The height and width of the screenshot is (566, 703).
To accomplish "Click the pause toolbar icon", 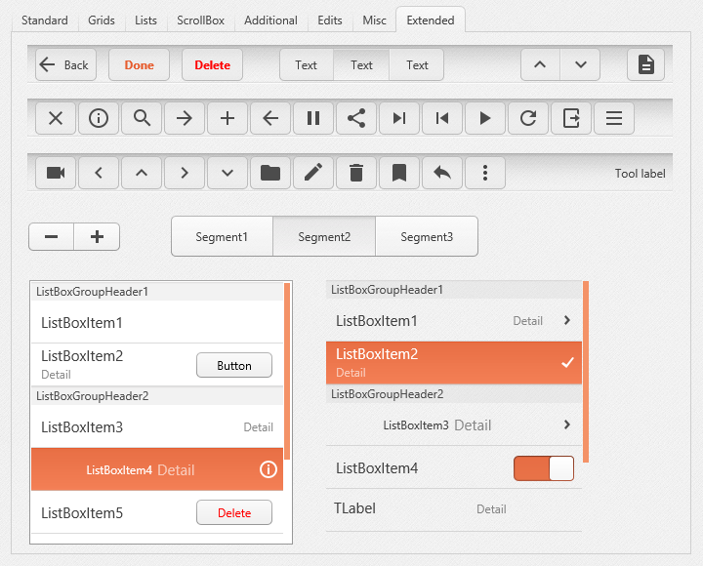I will tap(313, 118).
